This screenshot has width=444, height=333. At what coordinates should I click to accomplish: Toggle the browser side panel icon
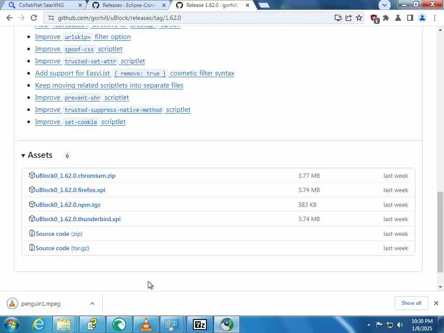coord(410,18)
